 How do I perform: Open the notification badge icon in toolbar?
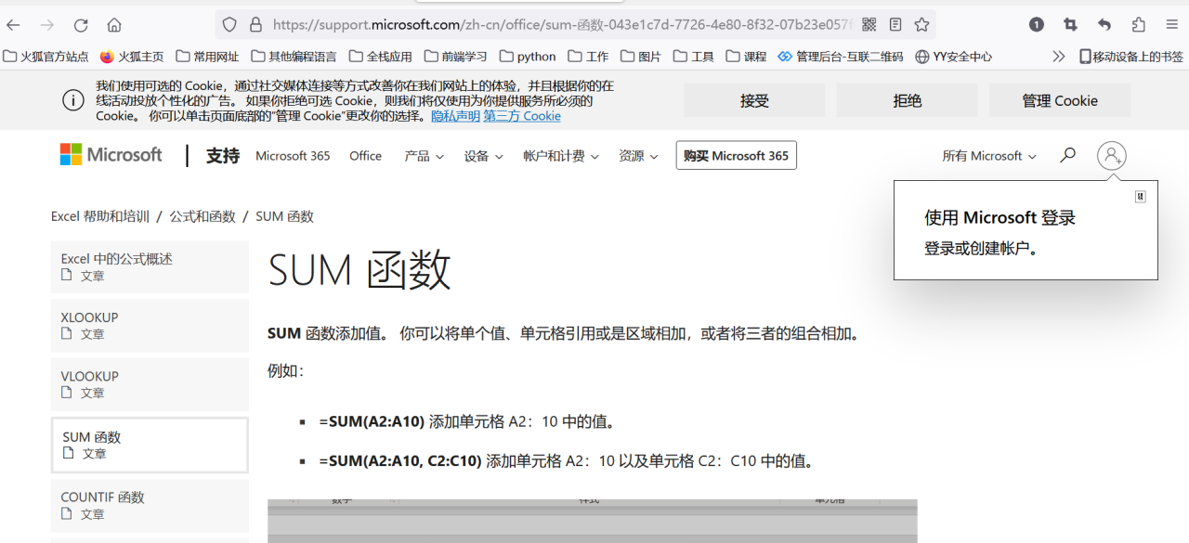click(1037, 25)
